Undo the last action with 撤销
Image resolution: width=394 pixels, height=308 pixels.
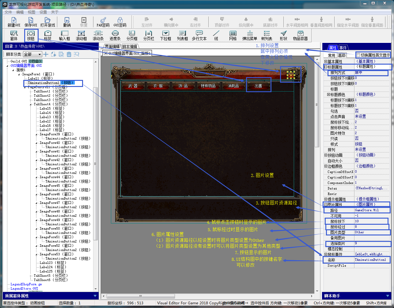pos(67,22)
